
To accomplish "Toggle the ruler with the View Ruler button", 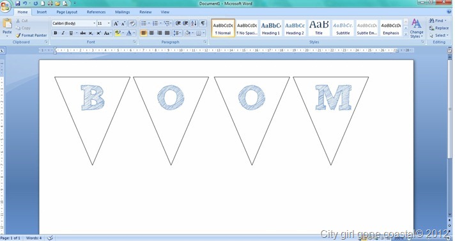I will click(449, 51).
